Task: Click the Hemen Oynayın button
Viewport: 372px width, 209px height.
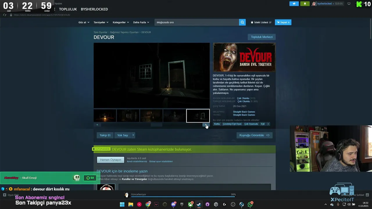Action: click(110, 160)
